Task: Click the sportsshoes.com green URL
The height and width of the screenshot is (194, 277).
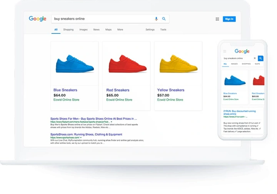Action: [x=65, y=138]
